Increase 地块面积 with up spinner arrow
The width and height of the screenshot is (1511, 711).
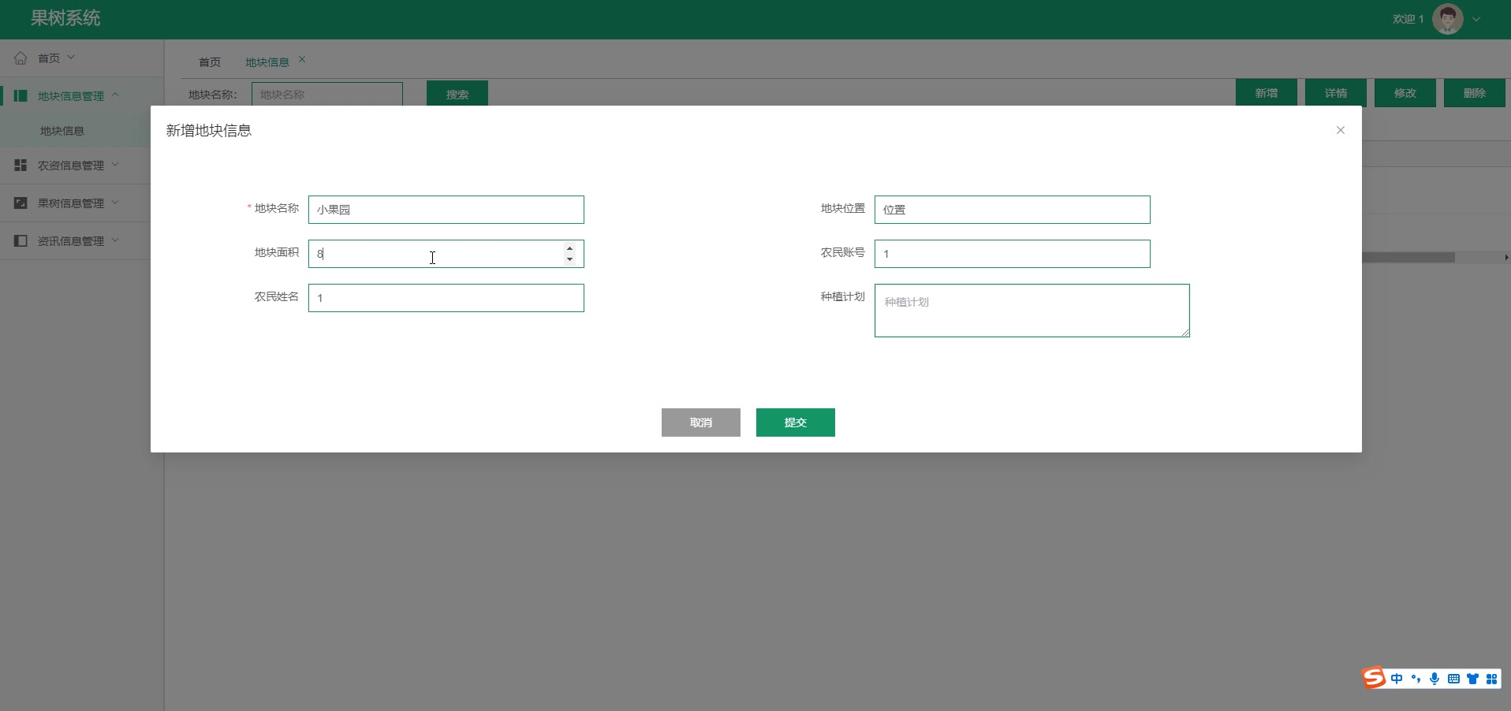click(569, 249)
